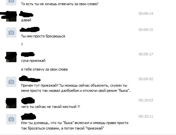
Task: Click the 00:09:17 timestamp
Action: point(146,54)
